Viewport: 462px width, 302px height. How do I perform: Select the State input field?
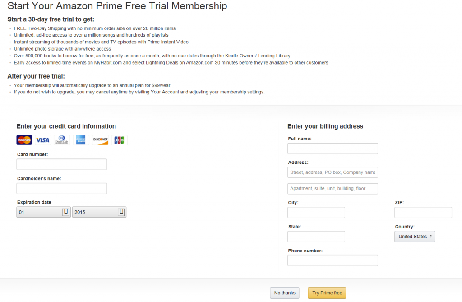click(x=316, y=237)
